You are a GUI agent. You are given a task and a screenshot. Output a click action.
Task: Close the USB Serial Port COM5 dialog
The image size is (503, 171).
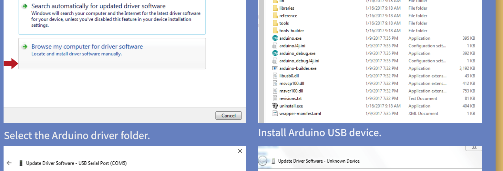coord(240,151)
